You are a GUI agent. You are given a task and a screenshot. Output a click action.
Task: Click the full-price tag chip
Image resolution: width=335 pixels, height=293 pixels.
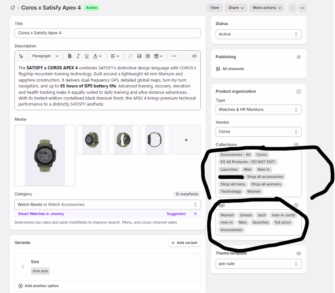pyautogui.click(x=283, y=222)
